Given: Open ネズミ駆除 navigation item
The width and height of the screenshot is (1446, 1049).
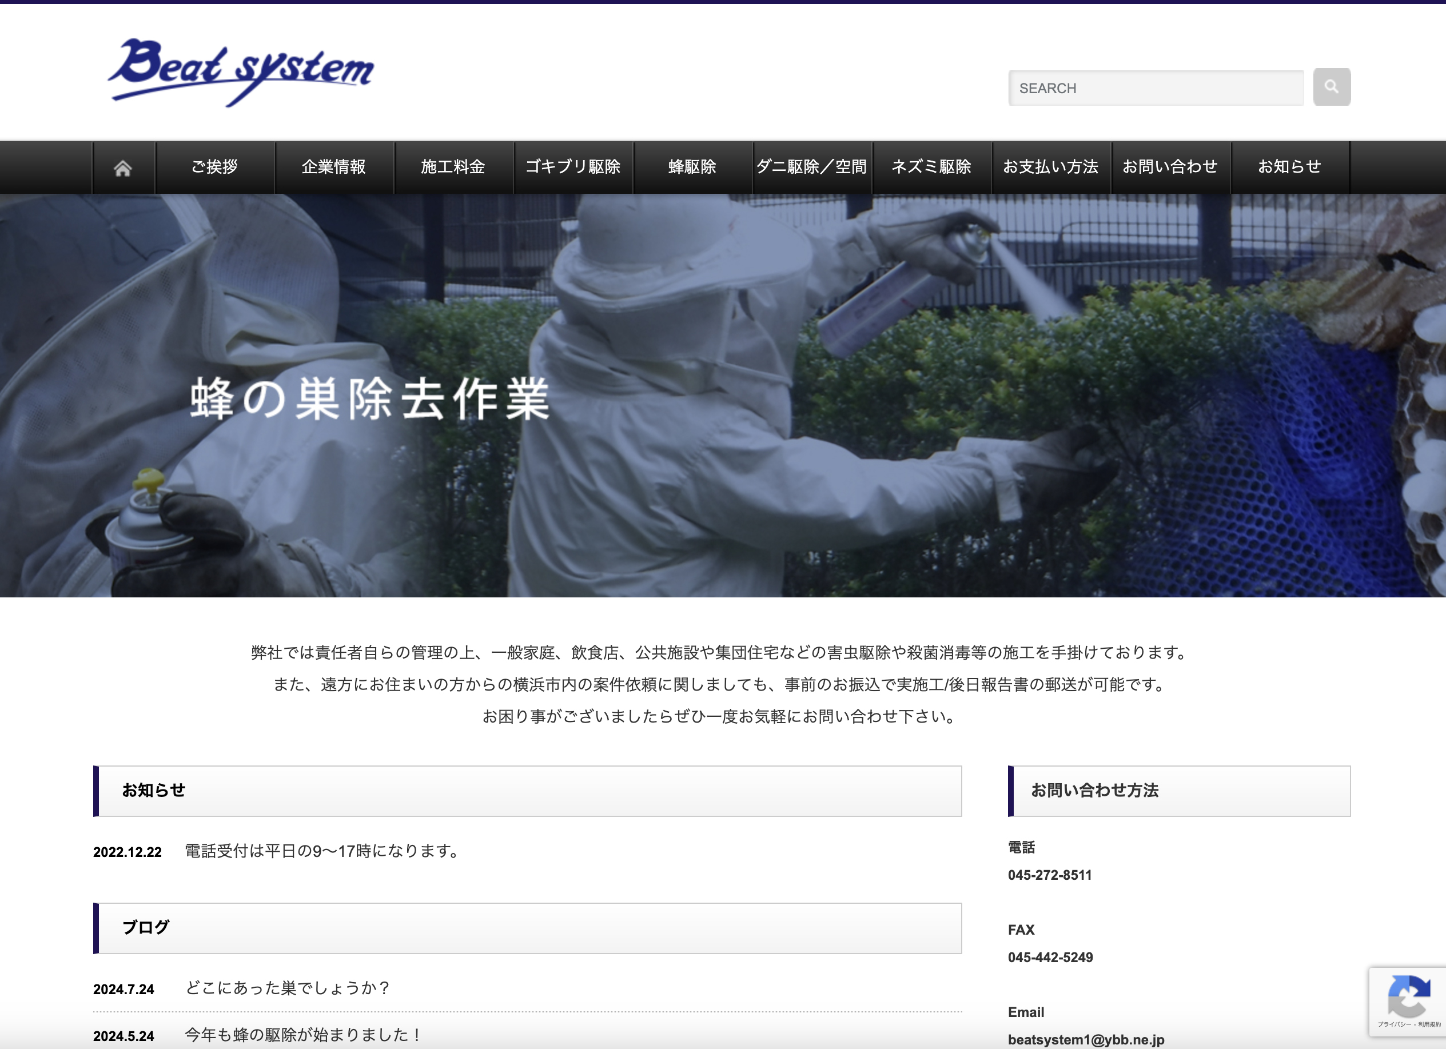Looking at the screenshot, I should coord(931,167).
